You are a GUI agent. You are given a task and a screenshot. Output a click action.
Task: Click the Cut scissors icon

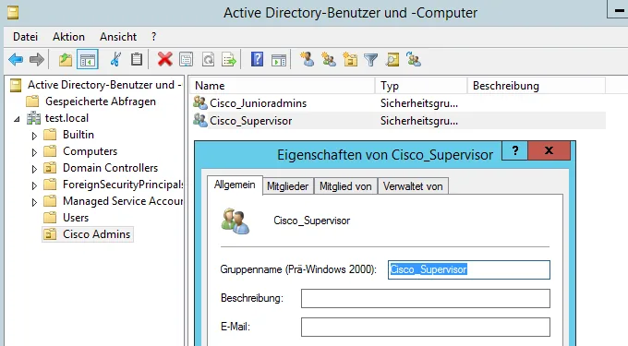coord(115,60)
